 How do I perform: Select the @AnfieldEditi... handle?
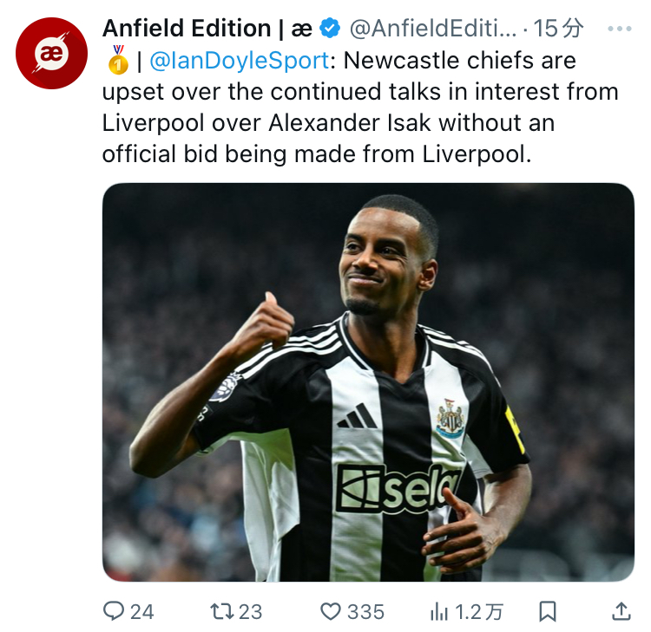pyautogui.click(x=433, y=29)
